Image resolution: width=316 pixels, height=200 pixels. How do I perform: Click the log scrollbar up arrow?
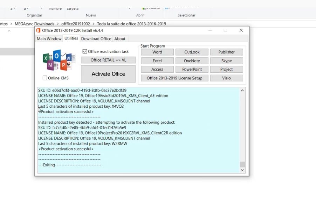(x=242, y=91)
